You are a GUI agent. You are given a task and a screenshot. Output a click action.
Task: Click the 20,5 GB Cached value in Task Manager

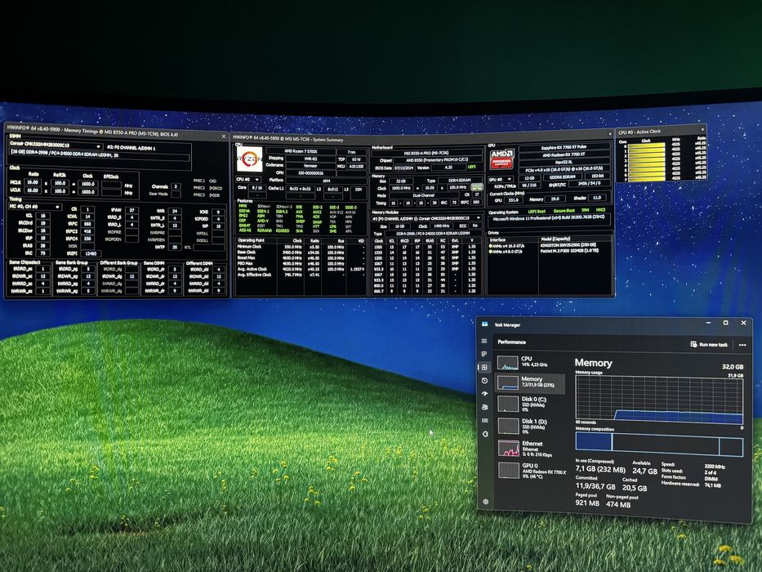tap(635, 488)
